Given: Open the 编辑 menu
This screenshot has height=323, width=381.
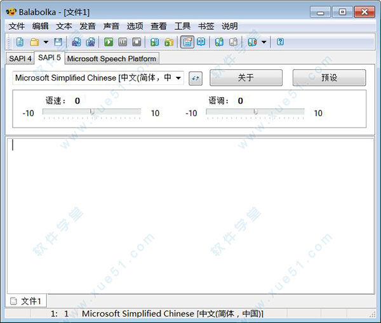Looking at the screenshot, I should 41,26.
